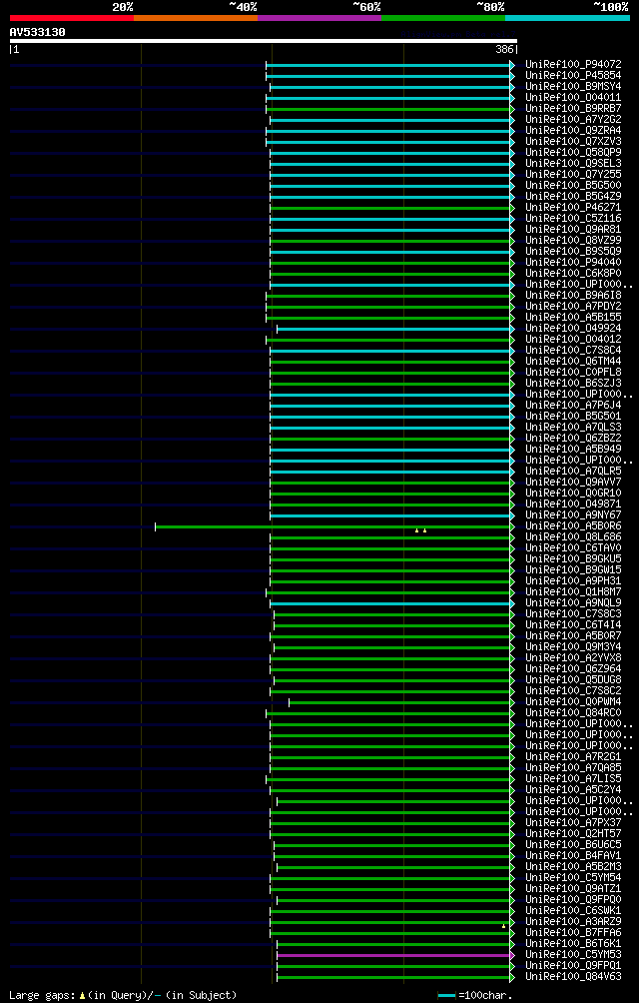Image resolution: width=639 pixels, height=1003 pixels.
Task: Select hit label UniRef100_A5B949
Action: tap(573, 449)
